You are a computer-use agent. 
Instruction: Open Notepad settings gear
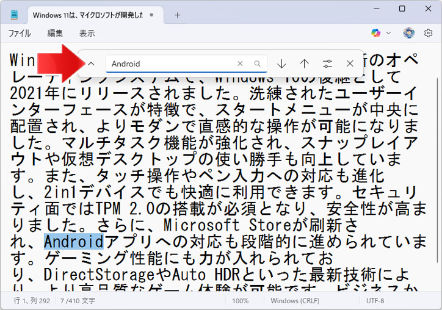[428, 33]
